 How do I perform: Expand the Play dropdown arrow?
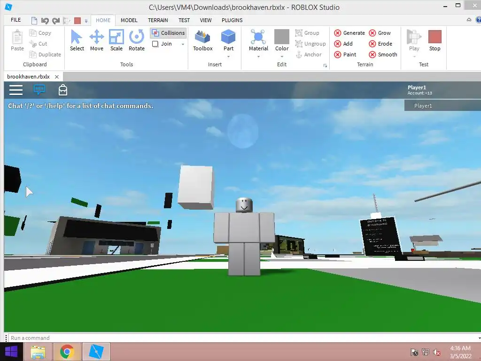pyautogui.click(x=414, y=56)
